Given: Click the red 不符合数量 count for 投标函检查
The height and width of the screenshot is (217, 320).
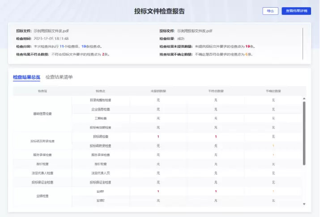Looking at the screenshot, I should 216,137.
